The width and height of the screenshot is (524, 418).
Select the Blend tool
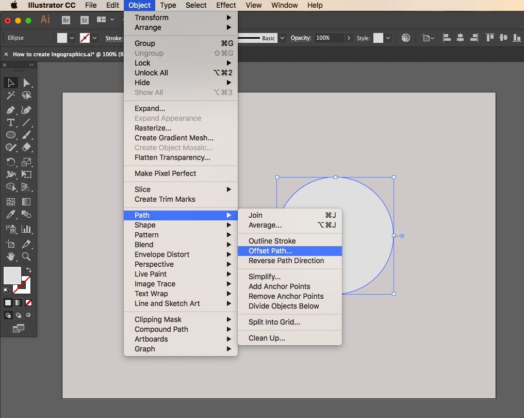pyautogui.click(x=26, y=214)
